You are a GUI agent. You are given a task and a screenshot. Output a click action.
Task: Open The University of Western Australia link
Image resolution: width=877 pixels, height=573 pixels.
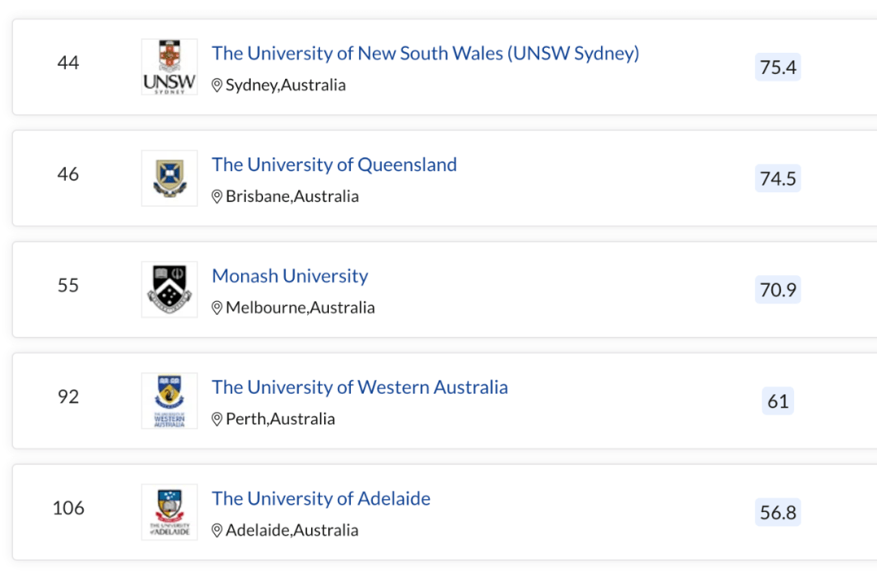coord(360,387)
